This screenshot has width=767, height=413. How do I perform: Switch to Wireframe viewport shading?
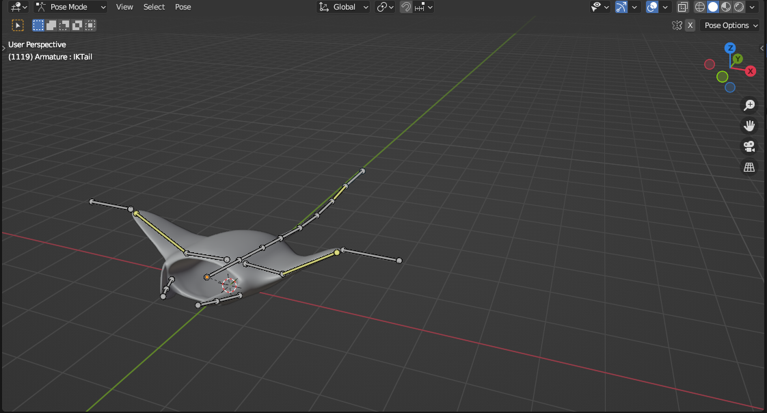point(700,7)
